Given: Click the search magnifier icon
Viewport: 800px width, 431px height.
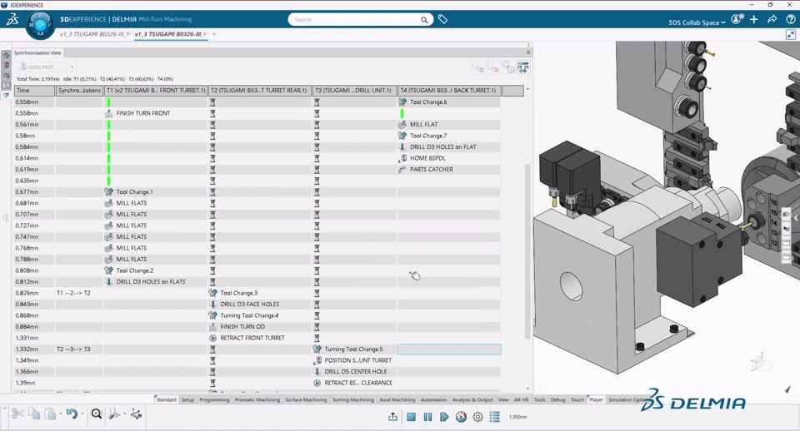Looking at the screenshot, I should pos(424,20).
